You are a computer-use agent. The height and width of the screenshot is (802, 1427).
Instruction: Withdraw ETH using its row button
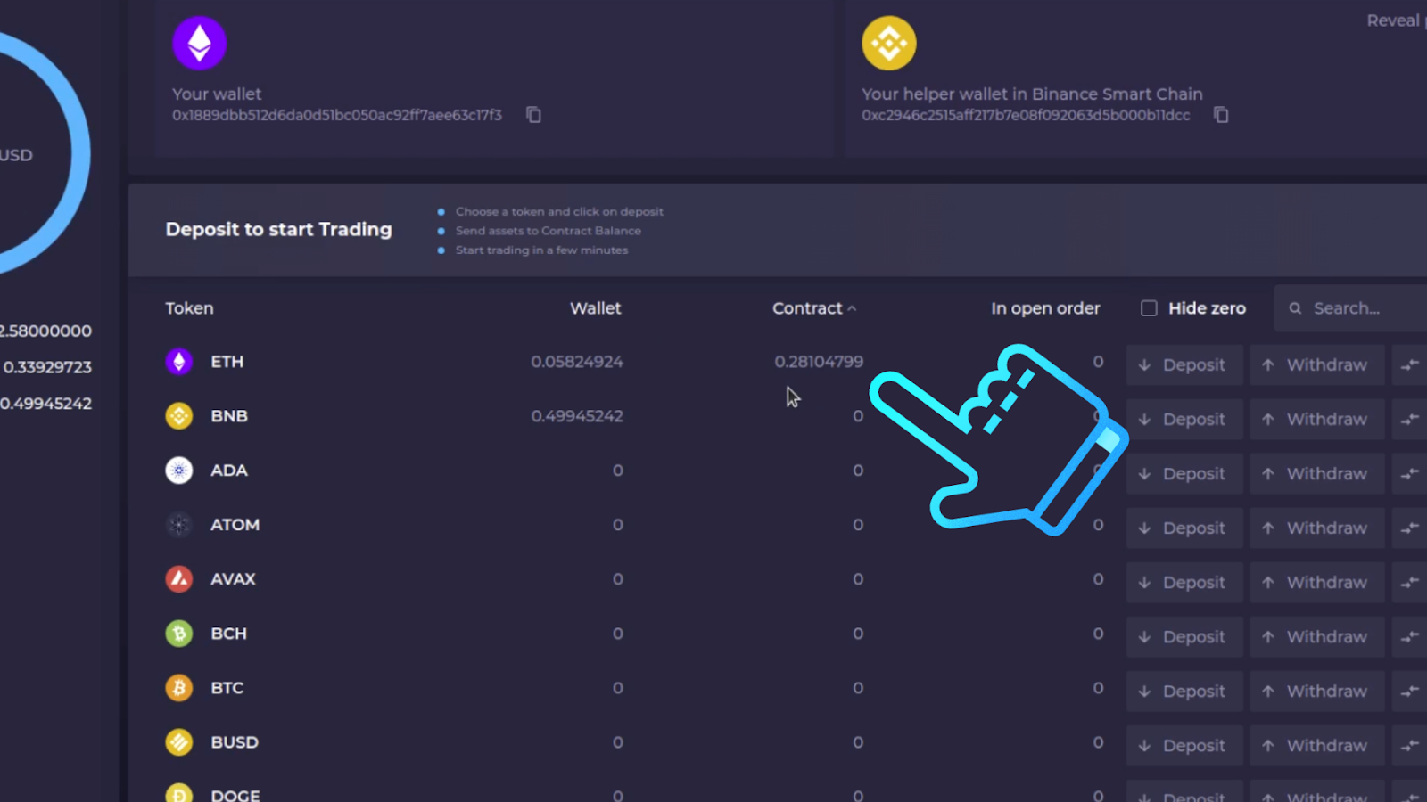coord(1316,364)
